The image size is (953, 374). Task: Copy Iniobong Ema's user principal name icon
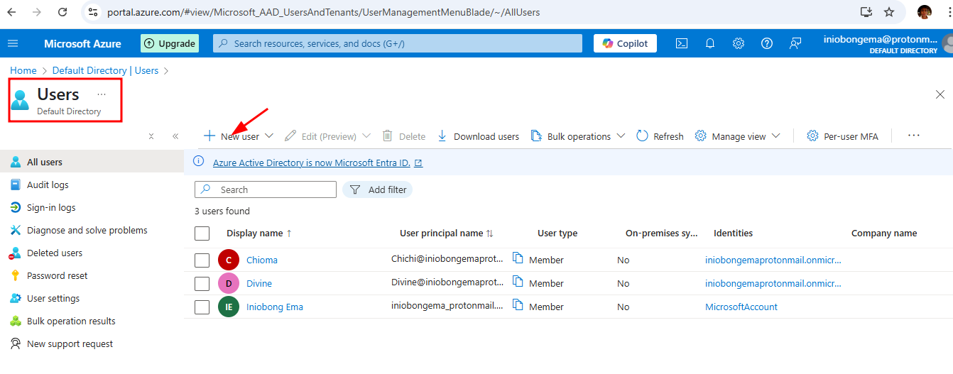click(x=518, y=305)
